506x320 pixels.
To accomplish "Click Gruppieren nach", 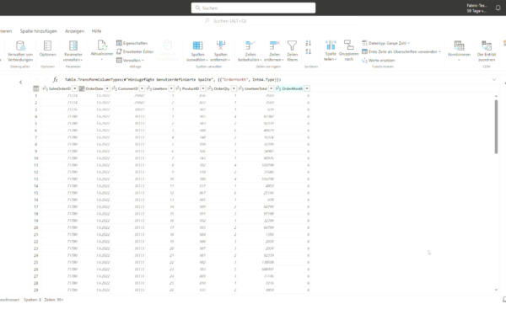I will 348,51.
